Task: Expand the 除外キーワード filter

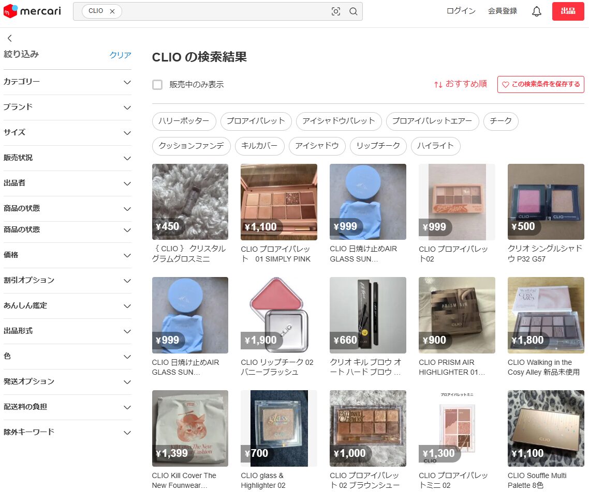Action: (67, 433)
